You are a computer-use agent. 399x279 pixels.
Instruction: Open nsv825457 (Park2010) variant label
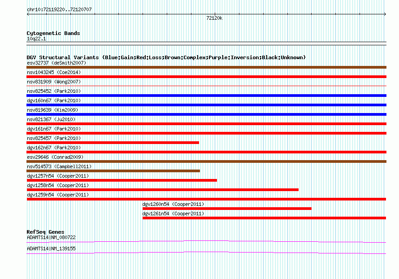54,138
